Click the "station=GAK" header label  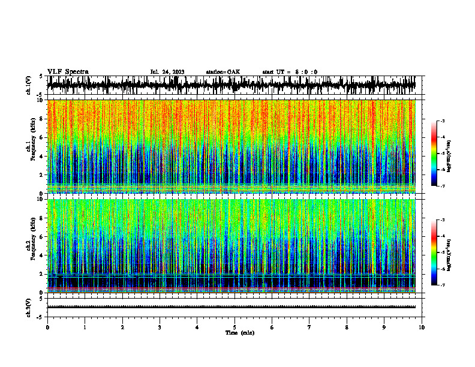223,72
